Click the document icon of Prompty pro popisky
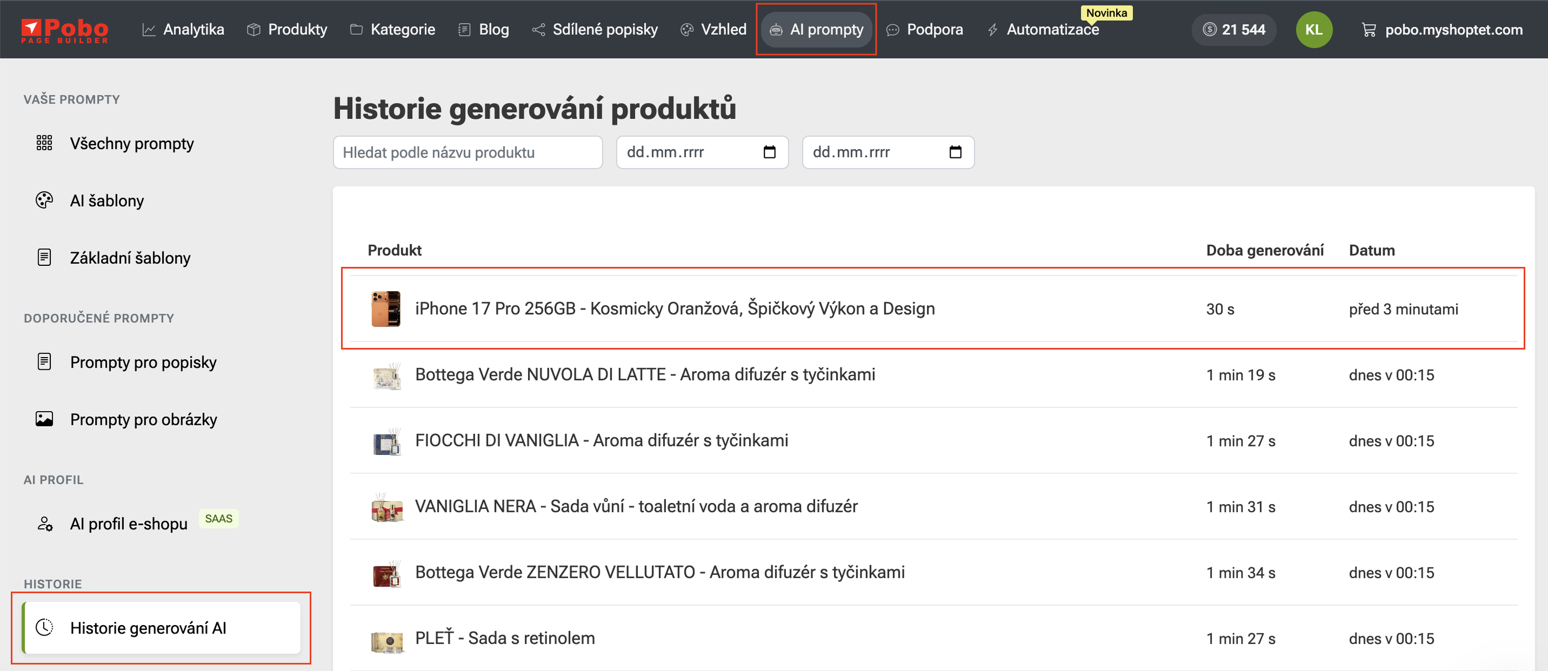The image size is (1548, 671). 44,361
